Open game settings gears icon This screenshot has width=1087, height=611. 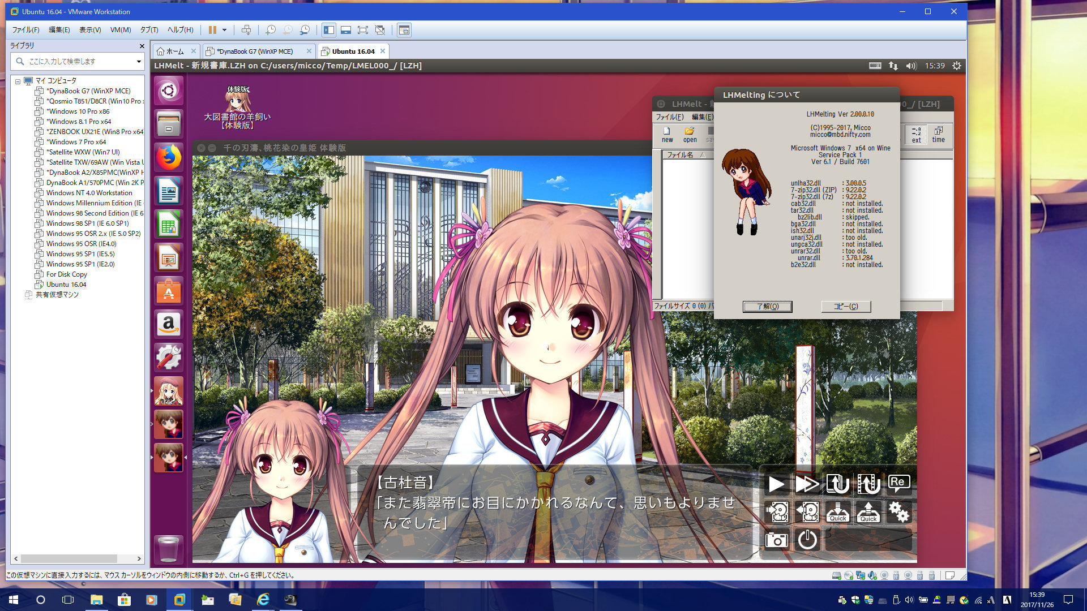(x=898, y=512)
